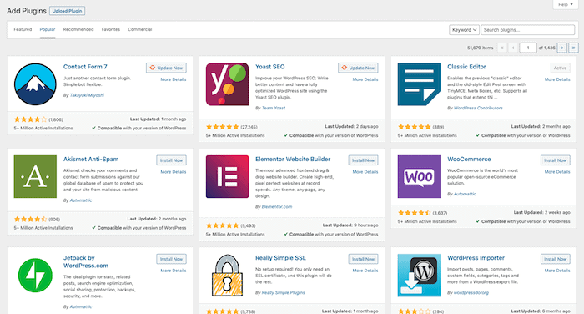Visit the Really Simple Plugins author link
This screenshot has width=584, height=314.
pos(284,293)
